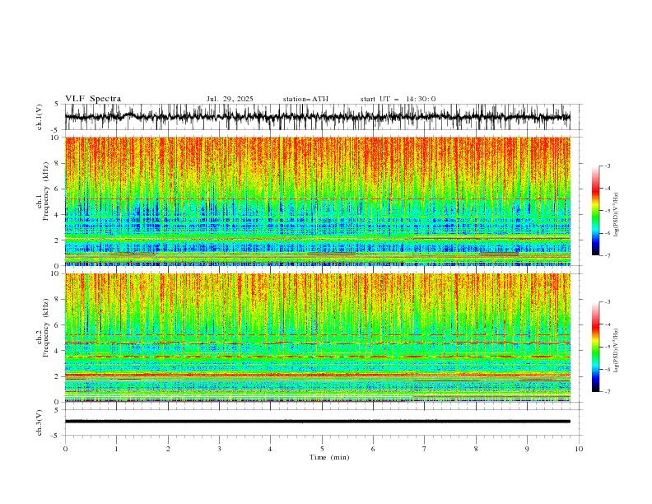Click the lower colorbar "-3" tick label
The height and width of the screenshot is (504, 652).
tap(607, 302)
